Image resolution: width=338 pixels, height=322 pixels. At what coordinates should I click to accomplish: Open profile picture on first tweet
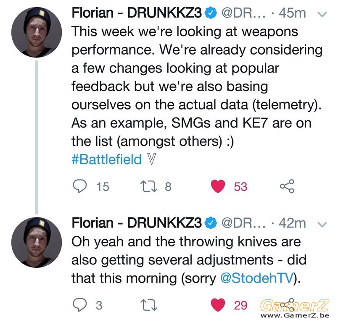click(x=37, y=32)
